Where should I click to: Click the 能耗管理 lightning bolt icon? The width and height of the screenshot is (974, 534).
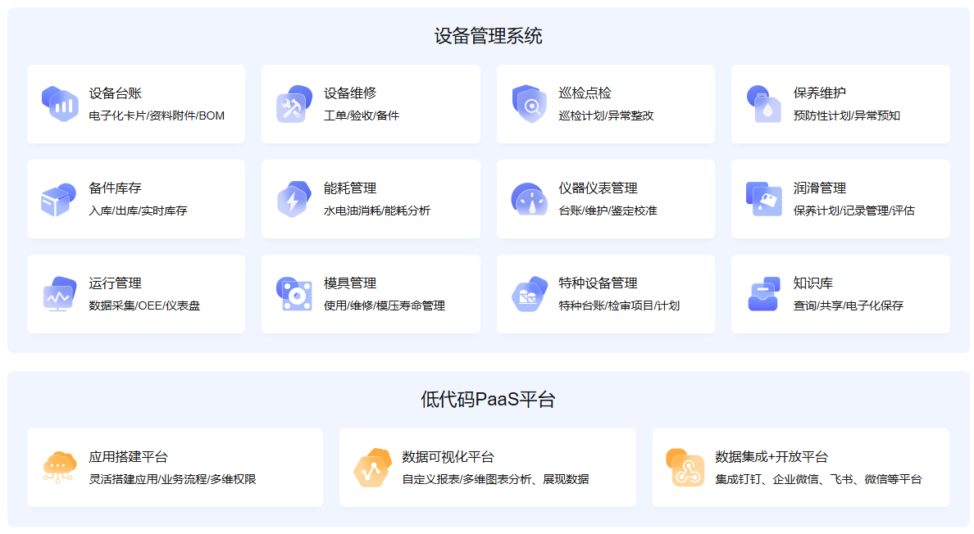(294, 199)
